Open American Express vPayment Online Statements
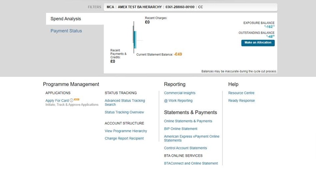316x169 pixels. (x=192, y=138)
